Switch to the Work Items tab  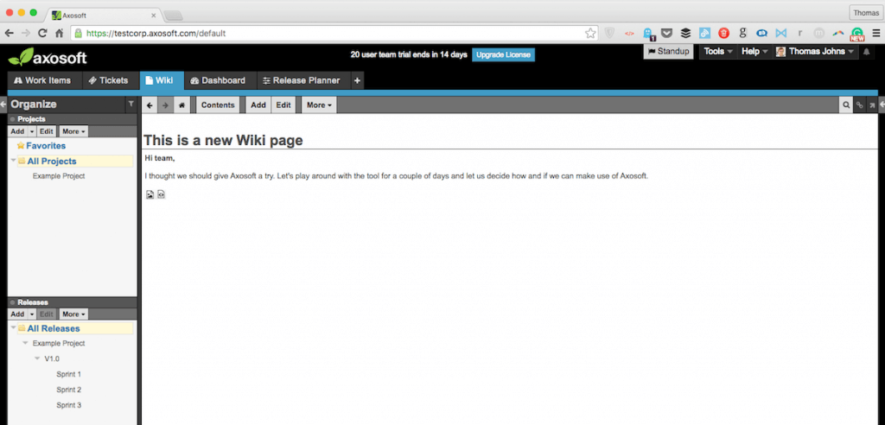point(45,80)
